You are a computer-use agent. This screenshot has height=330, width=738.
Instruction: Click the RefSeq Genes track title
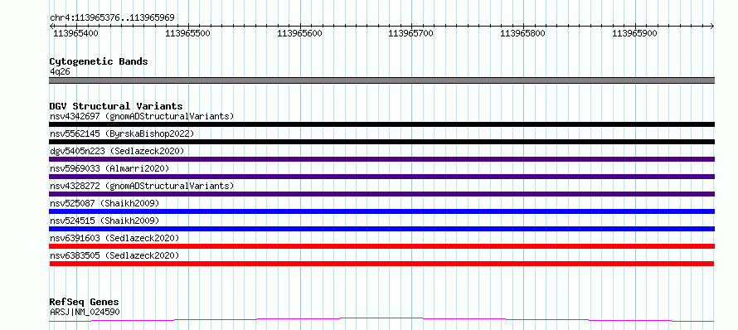pyautogui.click(x=85, y=302)
